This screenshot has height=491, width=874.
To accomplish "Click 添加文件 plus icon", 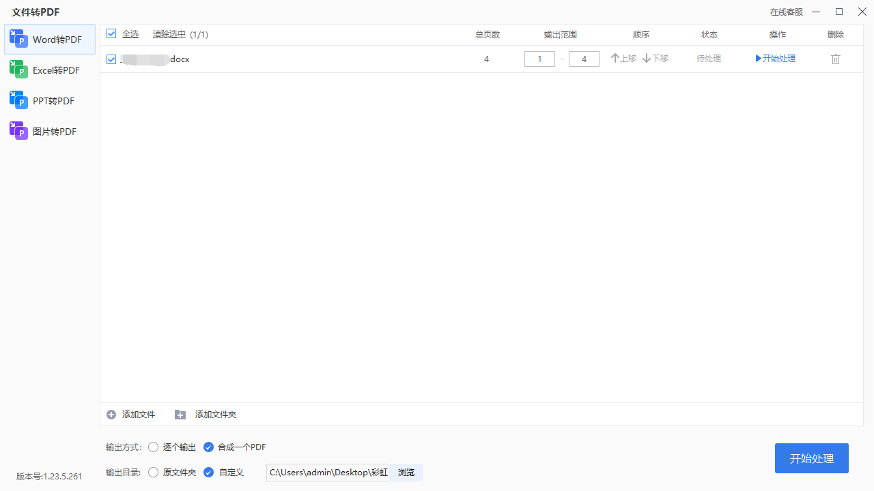I will pyautogui.click(x=111, y=415).
